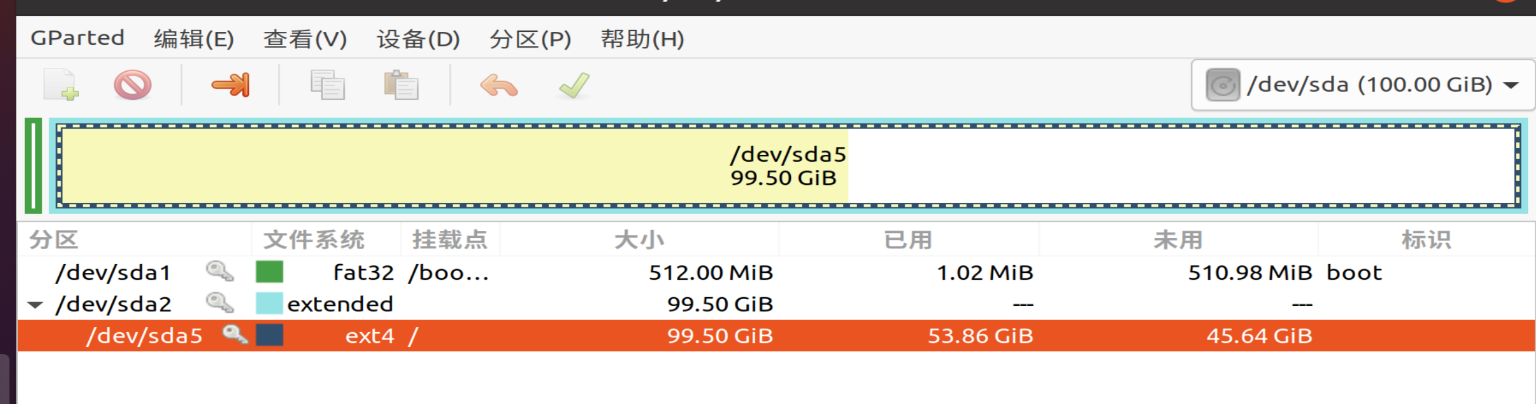Click the resize/move partition arrow icon
Image resolution: width=1536 pixels, height=404 pixels.
pos(231,85)
